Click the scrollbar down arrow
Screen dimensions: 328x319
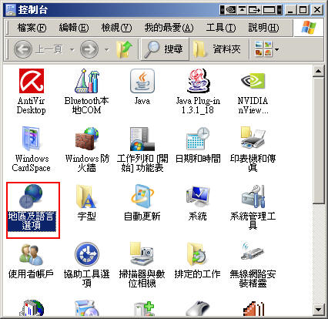(x=318, y=310)
